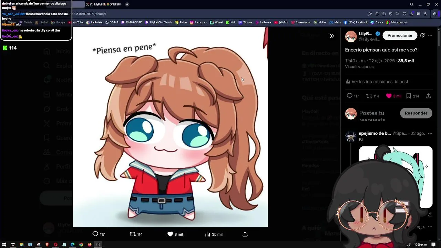This screenshot has height=248, width=441.
Task: Open the Kick bookmark
Action: (x=230, y=22)
